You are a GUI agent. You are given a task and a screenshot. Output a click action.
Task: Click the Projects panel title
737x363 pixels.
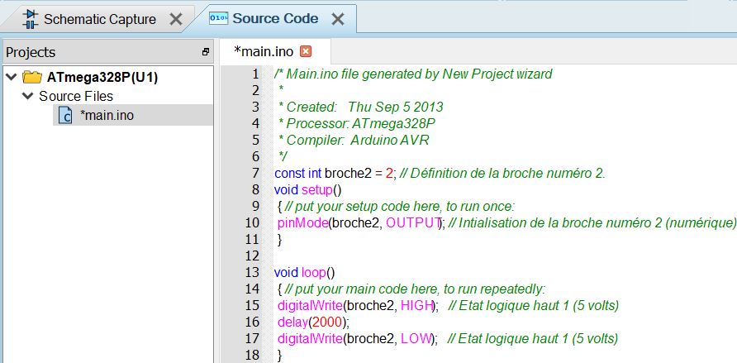click(x=31, y=52)
